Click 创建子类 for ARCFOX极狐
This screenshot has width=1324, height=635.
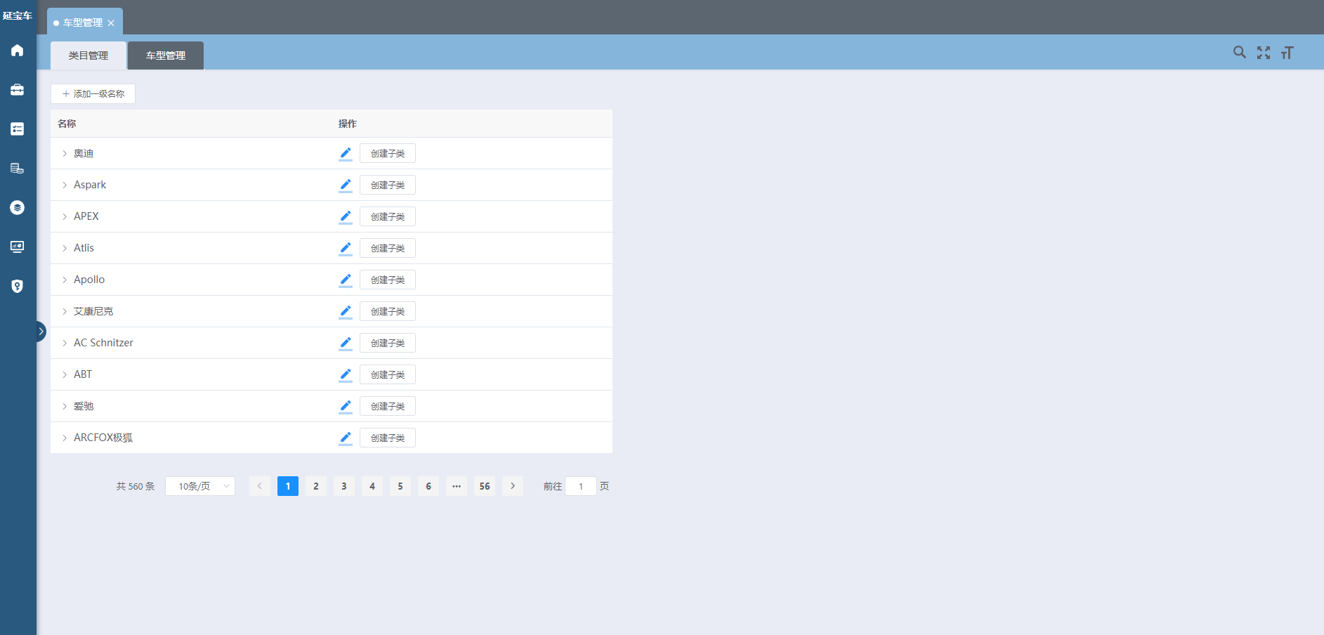pyautogui.click(x=388, y=438)
